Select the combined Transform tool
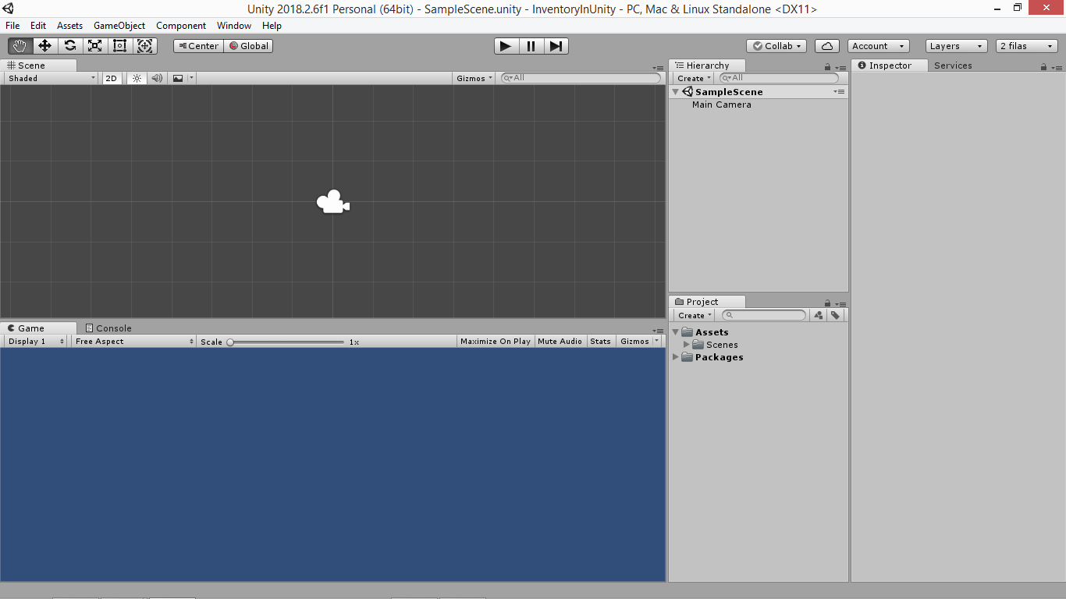Screen dimensions: 1066x599 145,46
